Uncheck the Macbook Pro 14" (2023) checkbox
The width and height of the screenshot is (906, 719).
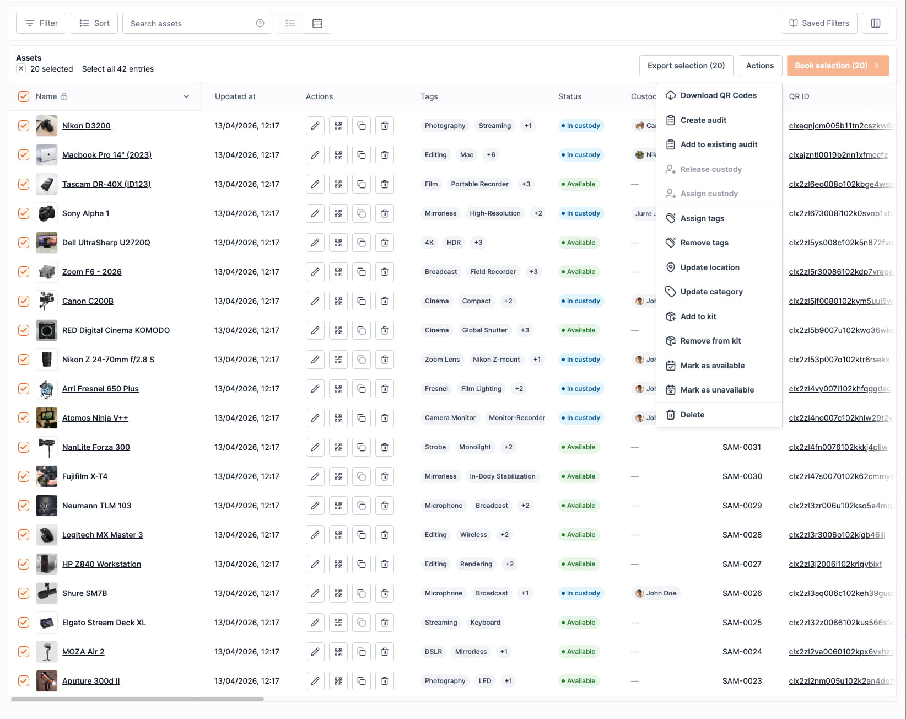click(24, 155)
